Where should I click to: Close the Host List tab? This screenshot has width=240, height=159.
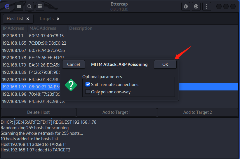(x=28, y=19)
